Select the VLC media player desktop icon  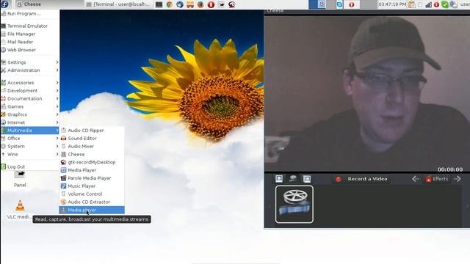(x=20, y=210)
